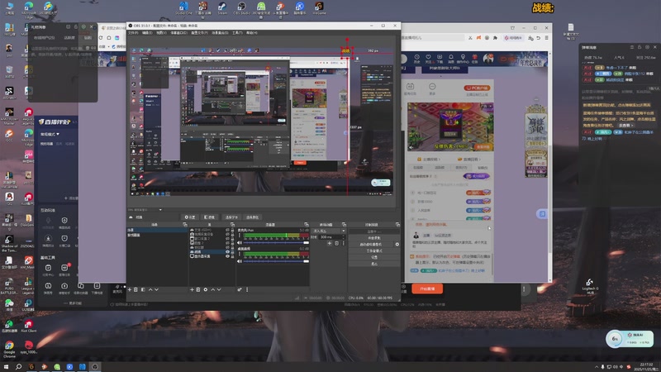Remove selected scene with Scenes trash icon
This screenshot has width=661, height=372.
(x=136, y=290)
